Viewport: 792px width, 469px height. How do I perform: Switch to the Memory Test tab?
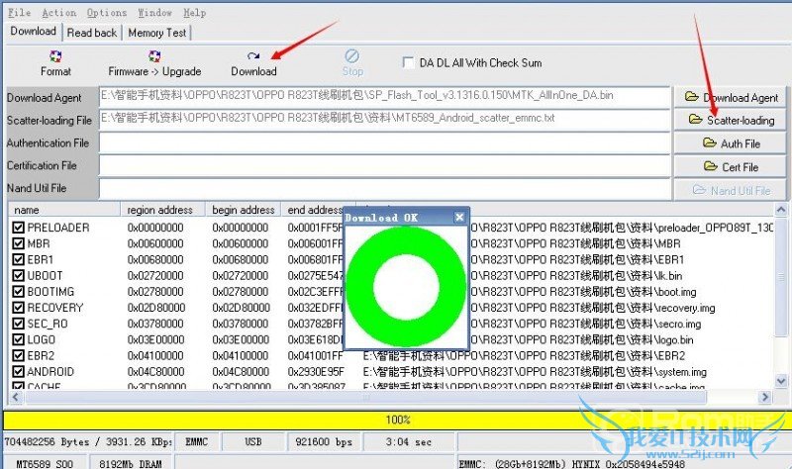(157, 33)
